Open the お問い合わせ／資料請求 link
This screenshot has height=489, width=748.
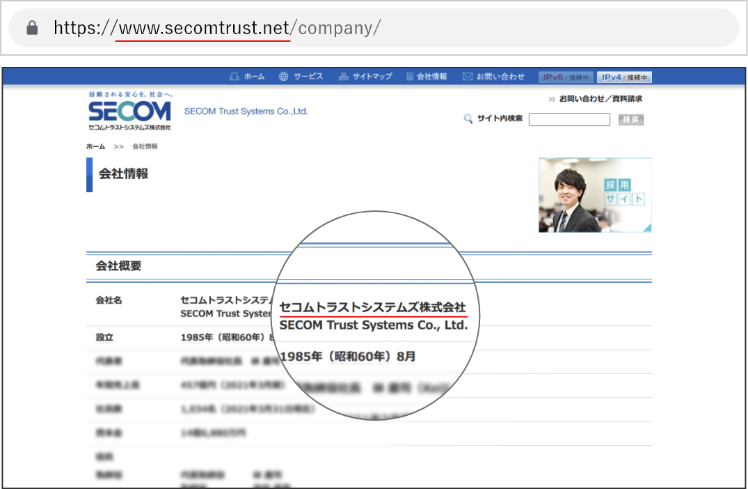600,99
